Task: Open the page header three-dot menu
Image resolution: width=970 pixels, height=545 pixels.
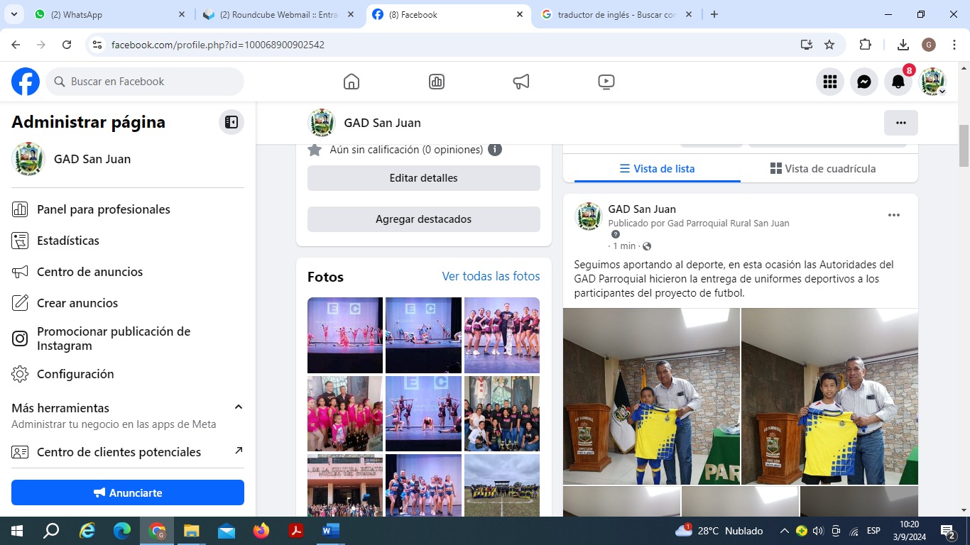Action: (900, 123)
